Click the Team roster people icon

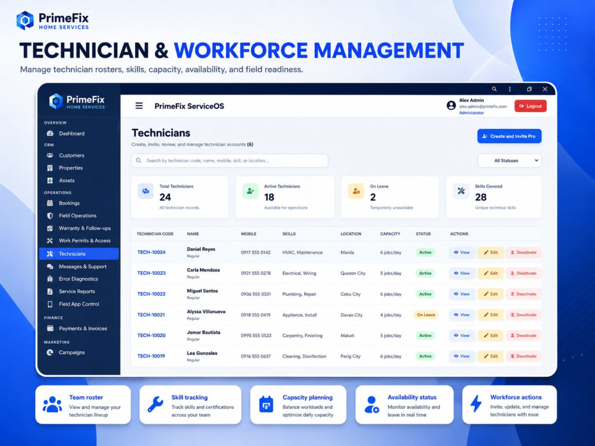pos(52,404)
